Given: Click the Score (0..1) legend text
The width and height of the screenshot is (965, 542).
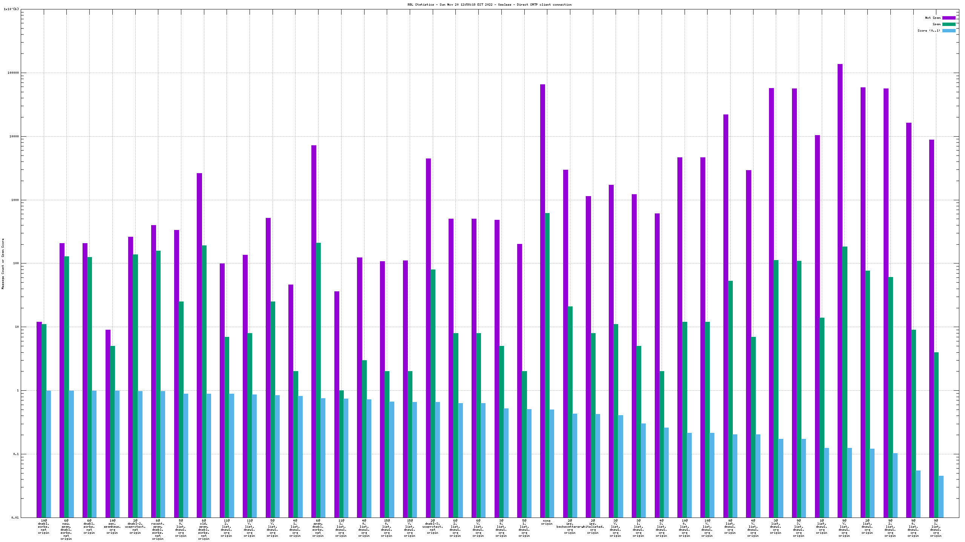Looking at the screenshot, I should click(x=929, y=30).
